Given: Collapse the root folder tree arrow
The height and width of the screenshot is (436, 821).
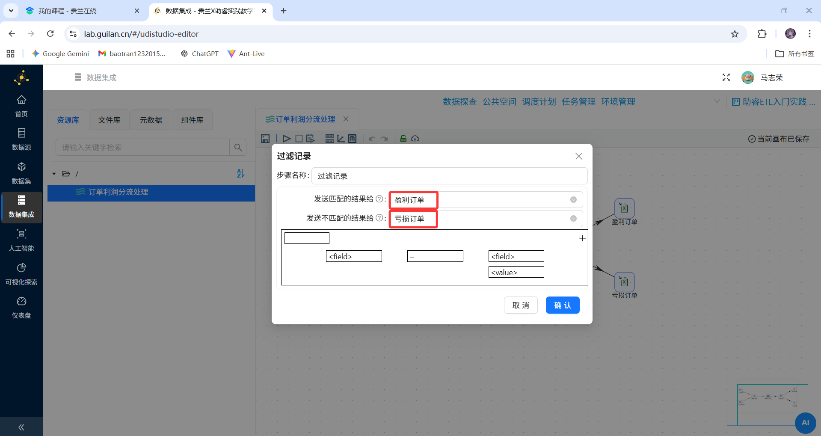Looking at the screenshot, I should (54, 174).
